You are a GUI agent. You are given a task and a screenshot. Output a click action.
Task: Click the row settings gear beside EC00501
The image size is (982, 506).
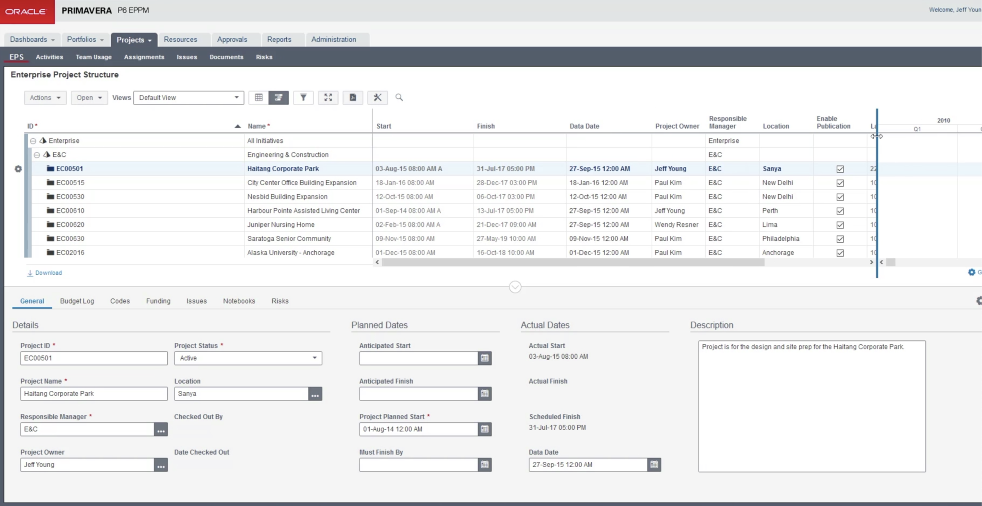coord(18,168)
